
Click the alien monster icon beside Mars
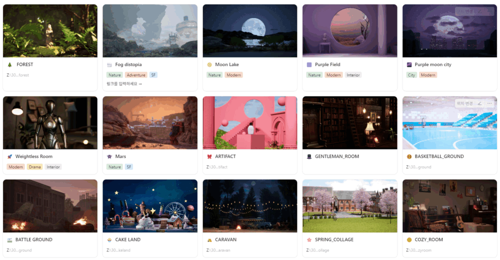109,156
